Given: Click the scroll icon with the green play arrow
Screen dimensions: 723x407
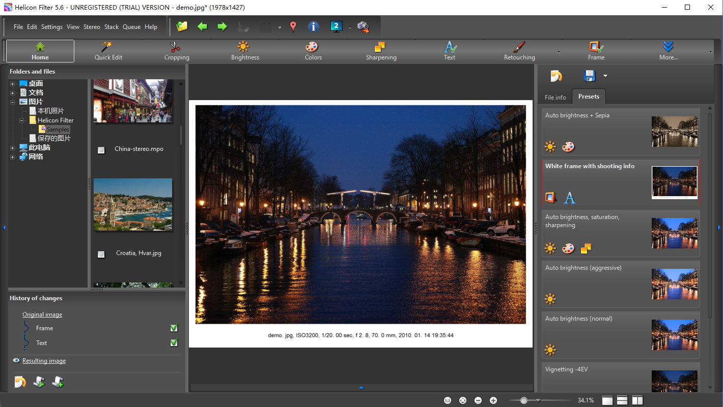Looking at the screenshot, I should (39, 382).
